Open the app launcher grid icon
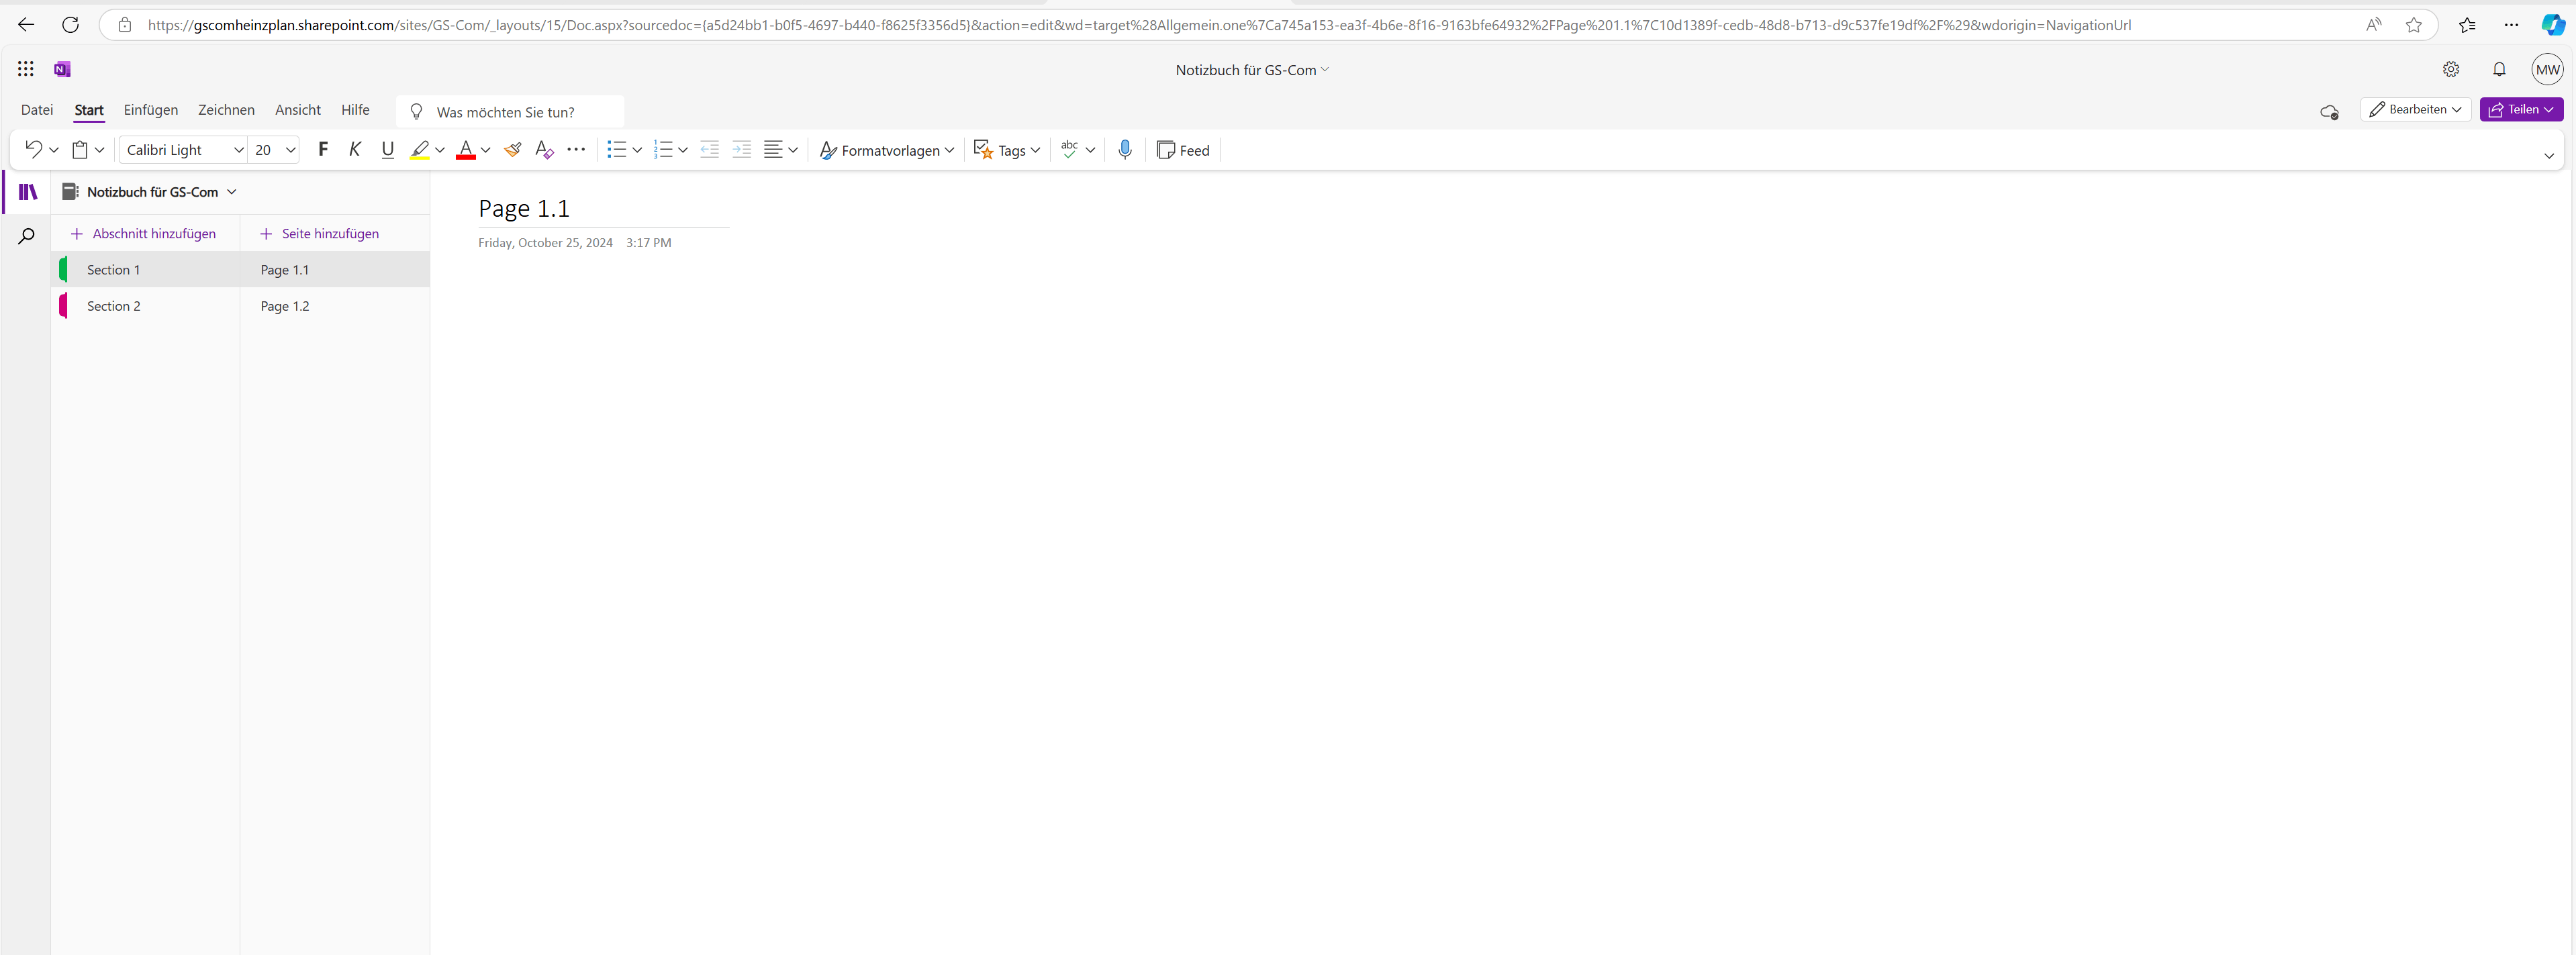 [x=26, y=69]
